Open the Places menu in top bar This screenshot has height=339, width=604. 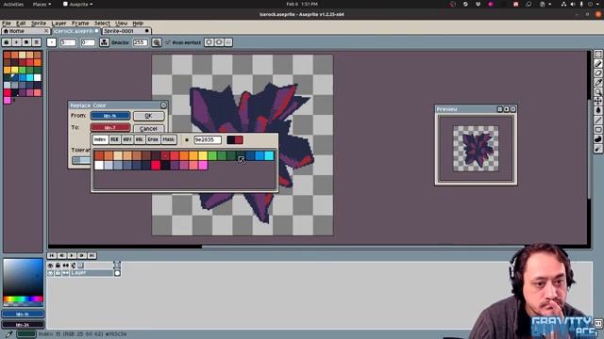42,4
